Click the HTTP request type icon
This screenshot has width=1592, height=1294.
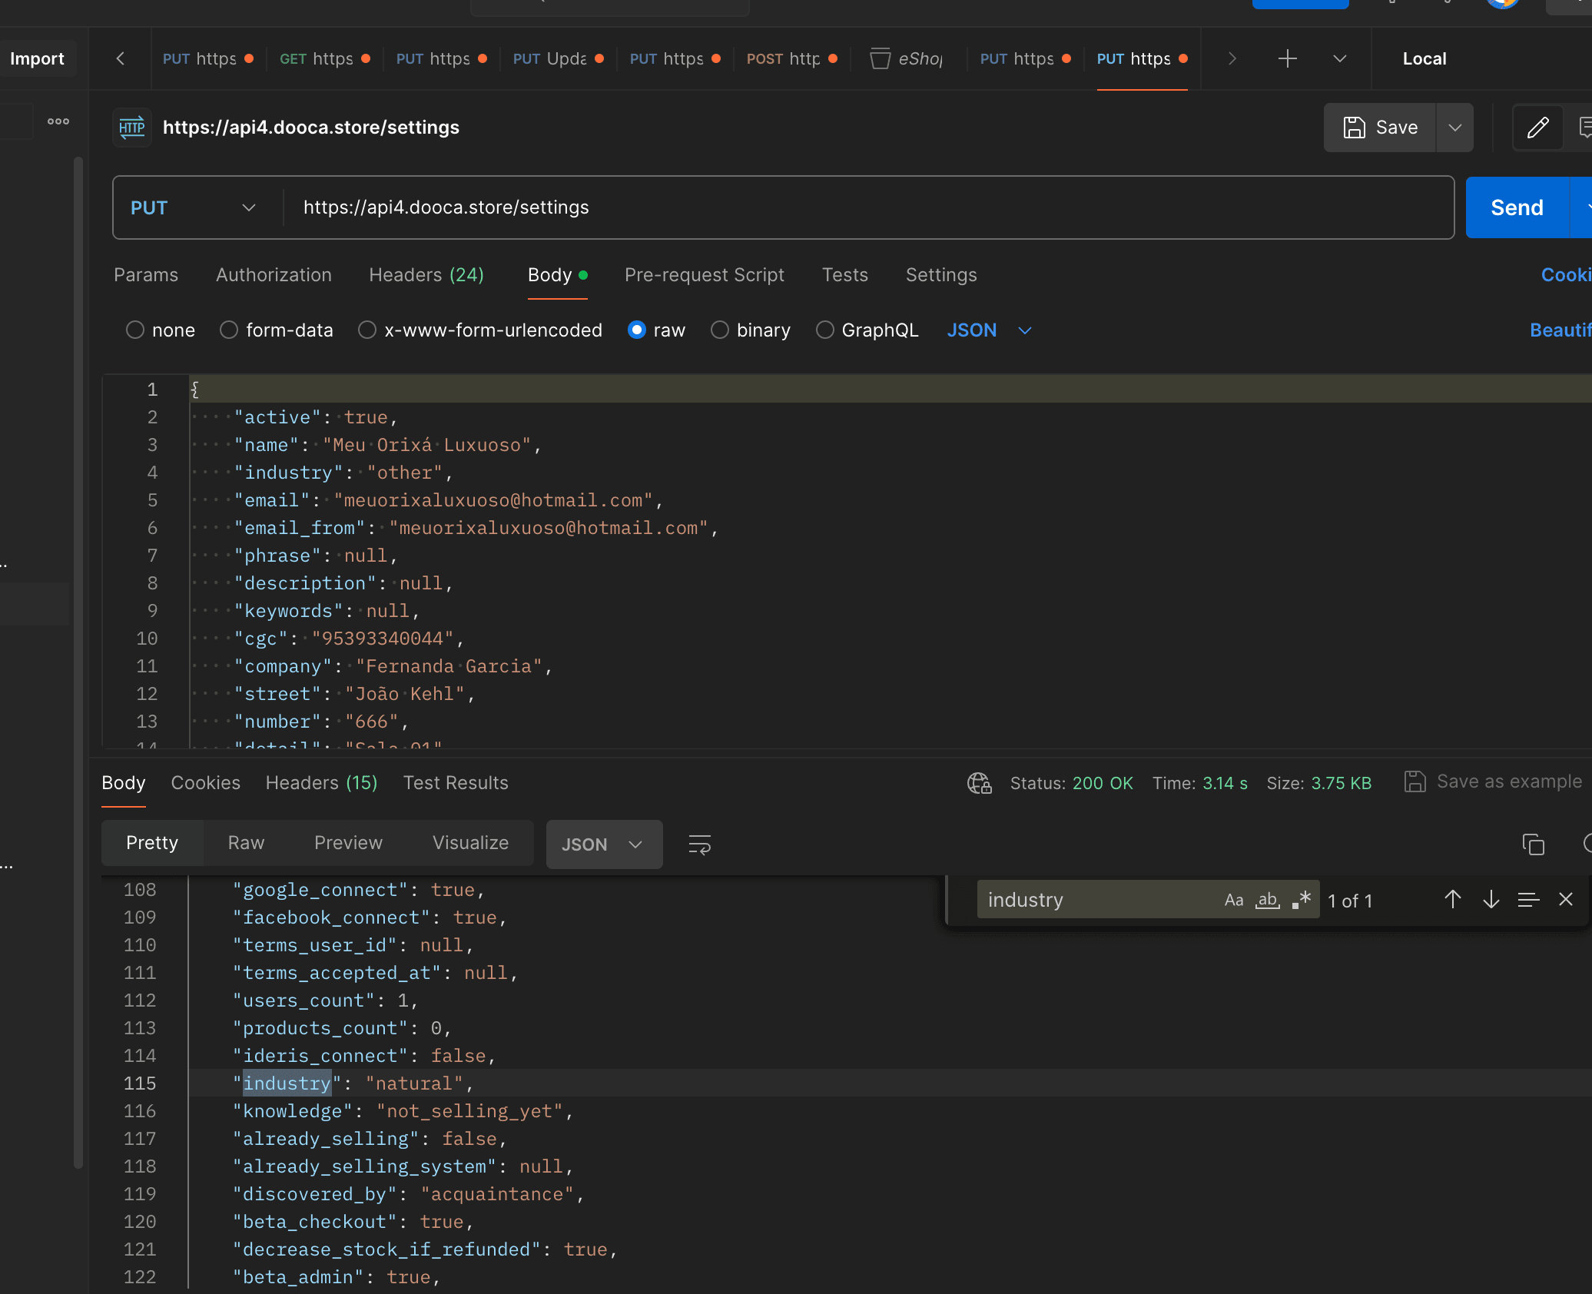click(x=131, y=128)
